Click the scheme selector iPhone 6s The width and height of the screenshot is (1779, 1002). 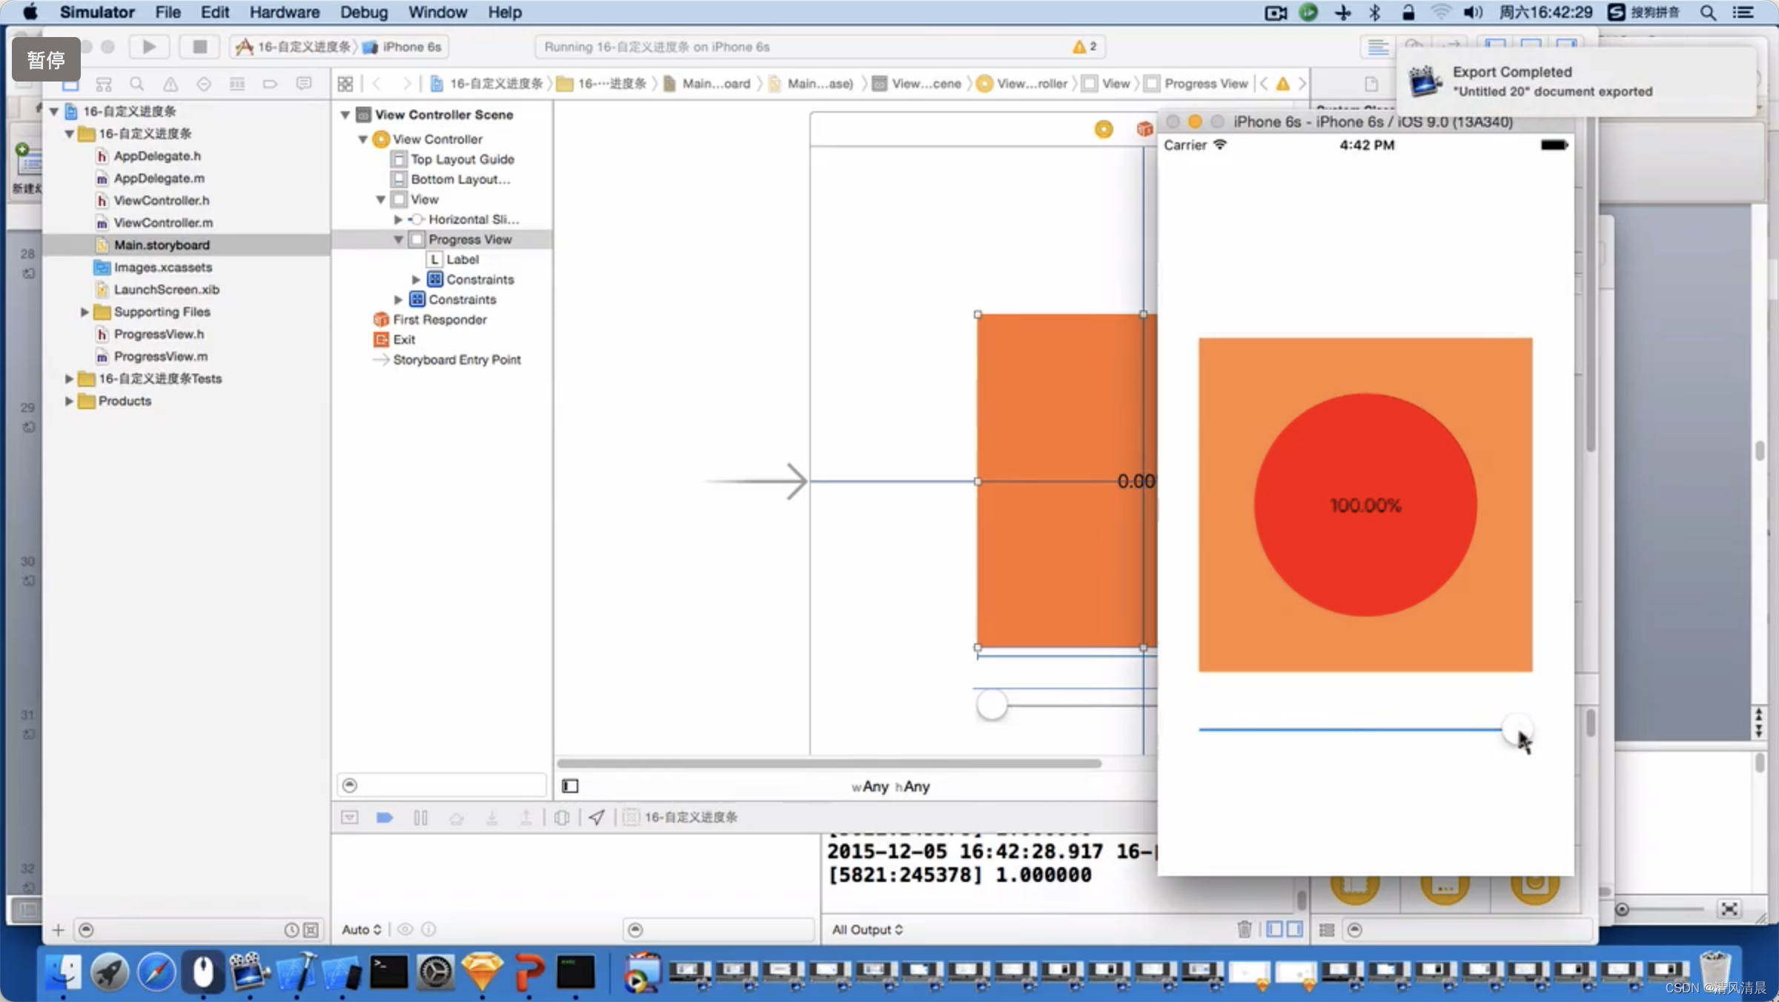click(x=409, y=47)
